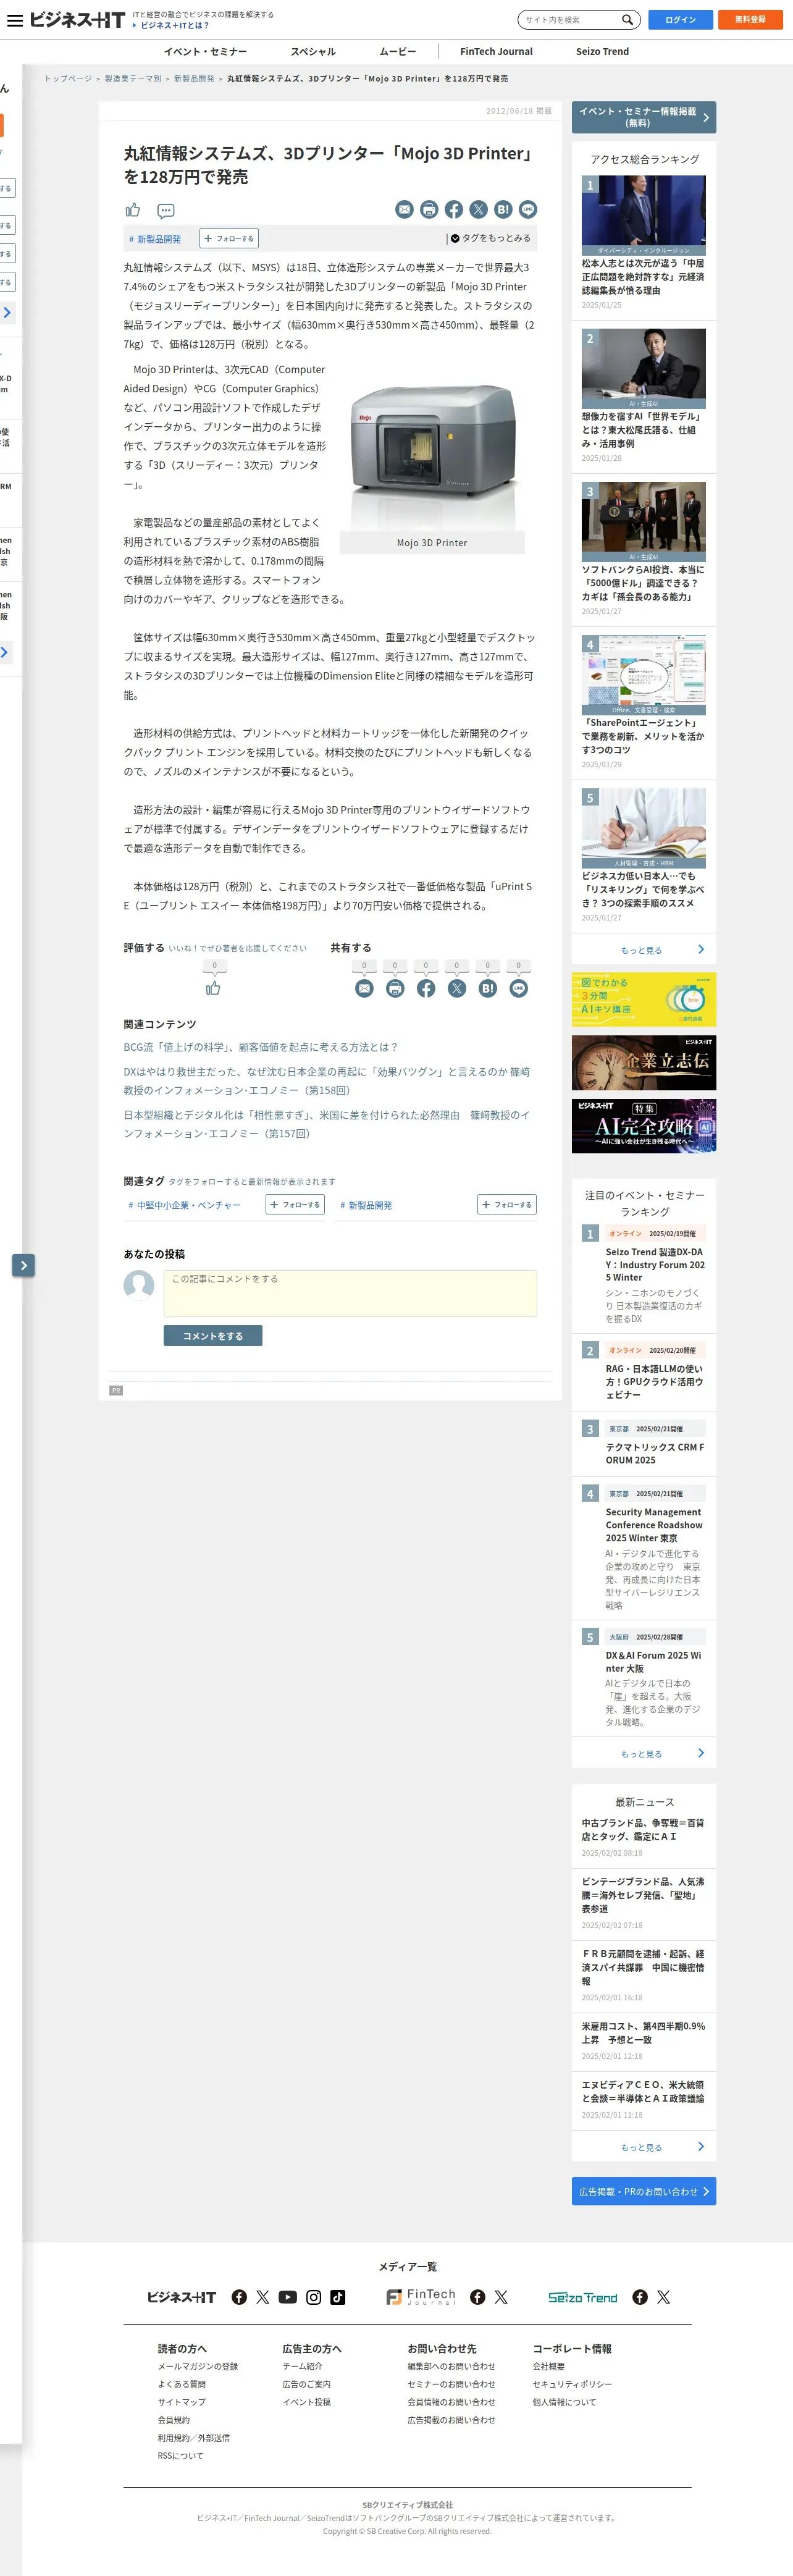Go to Seizo Trend in the nav bar
The height and width of the screenshot is (2576, 793).
click(602, 52)
